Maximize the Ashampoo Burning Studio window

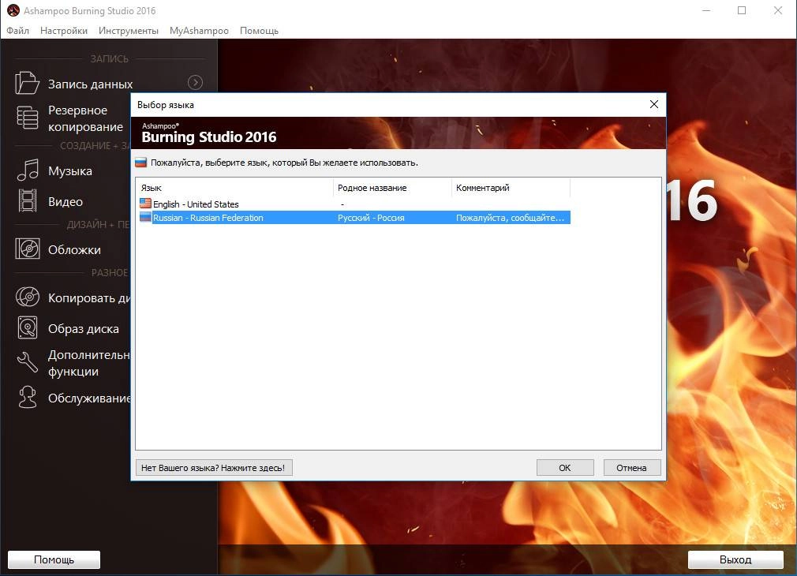[742, 10]
